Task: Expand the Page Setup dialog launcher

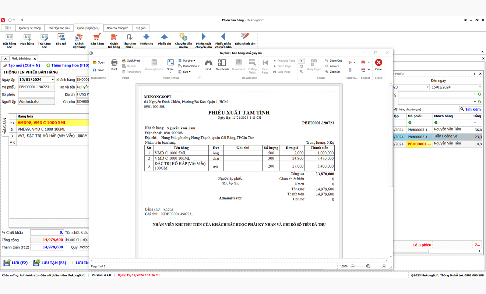Action: (x=200, y=78)
